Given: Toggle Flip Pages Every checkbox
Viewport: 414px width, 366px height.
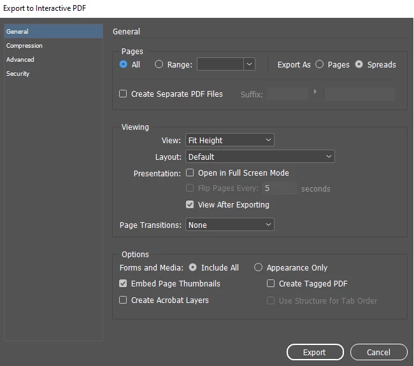Looking at the screenshot, I should tap(190, 188).
